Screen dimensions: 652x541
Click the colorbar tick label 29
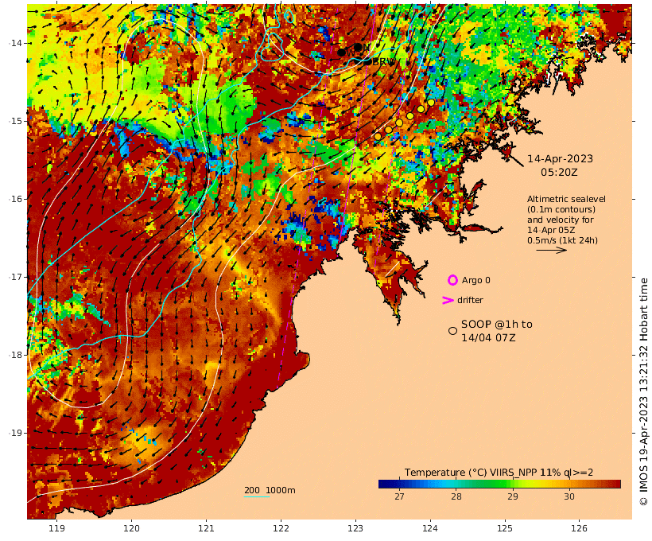(513, 496)
